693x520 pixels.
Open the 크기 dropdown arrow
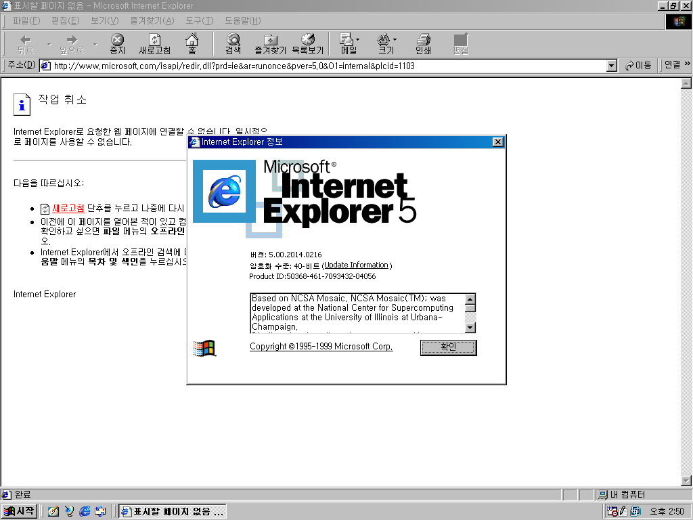coord(395,39)
